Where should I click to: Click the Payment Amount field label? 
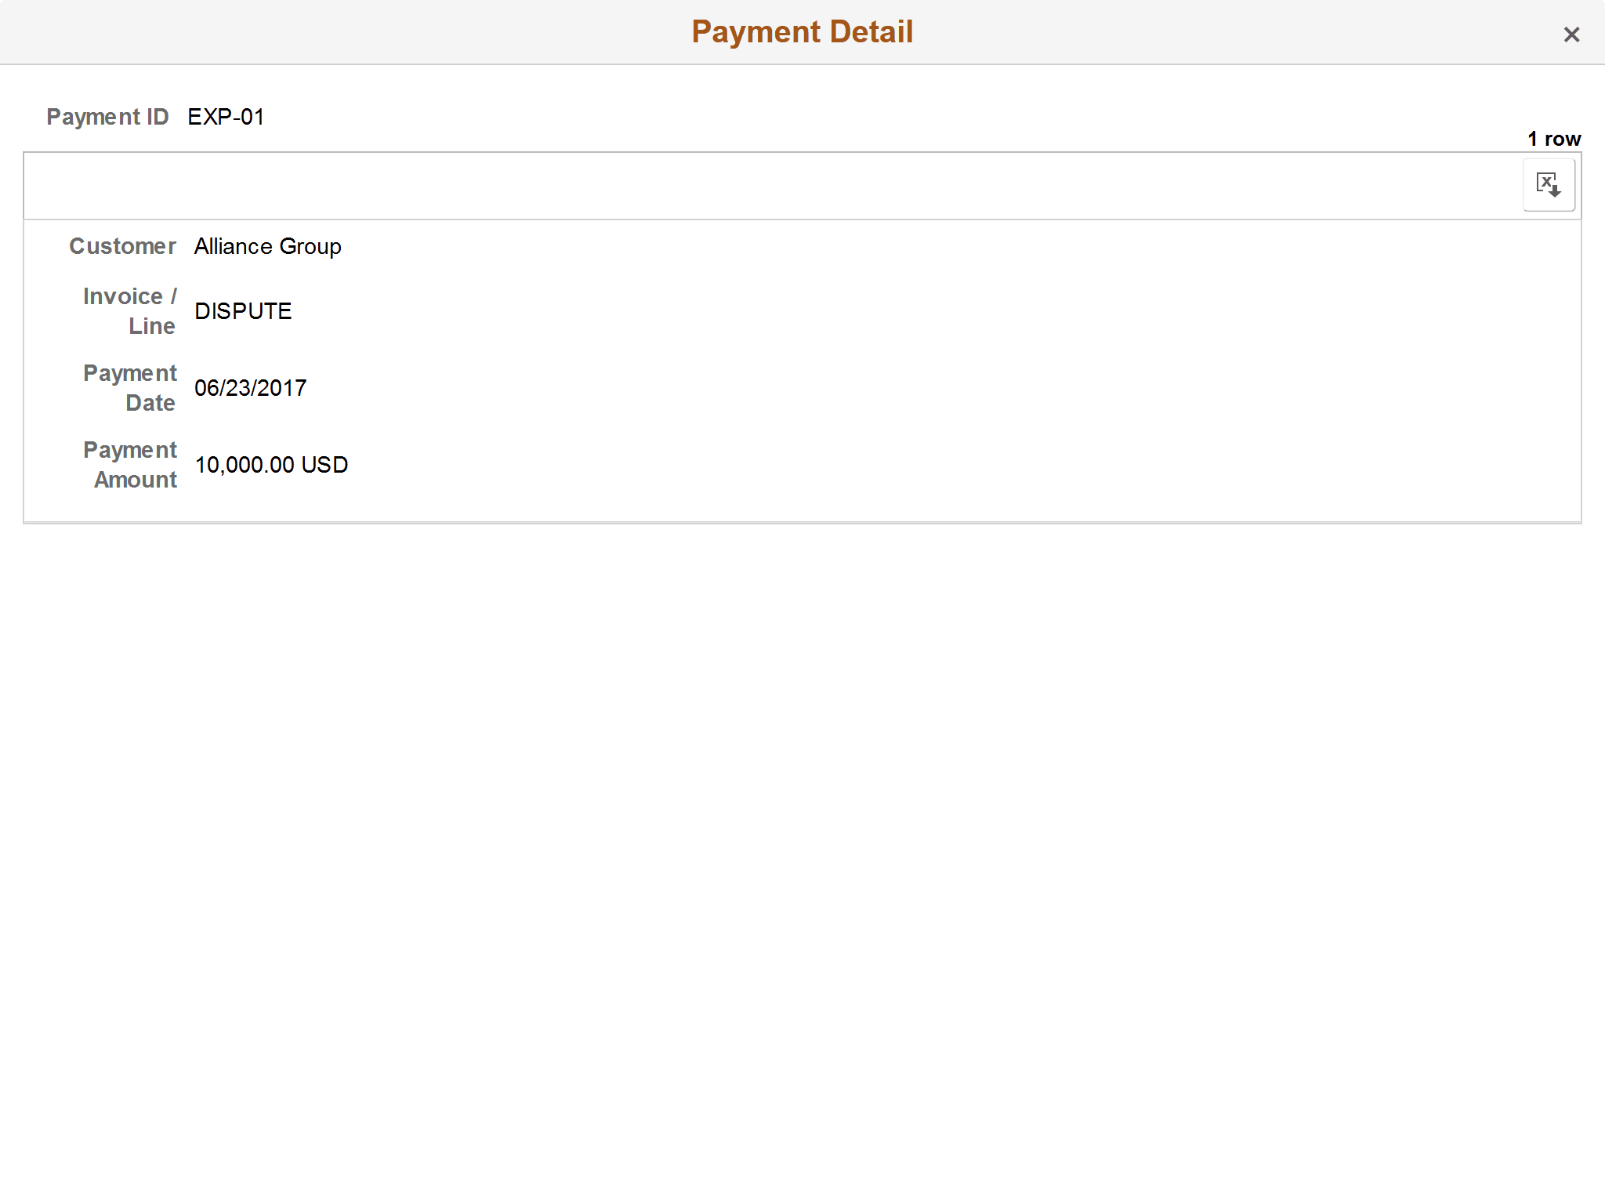(130, 464)
